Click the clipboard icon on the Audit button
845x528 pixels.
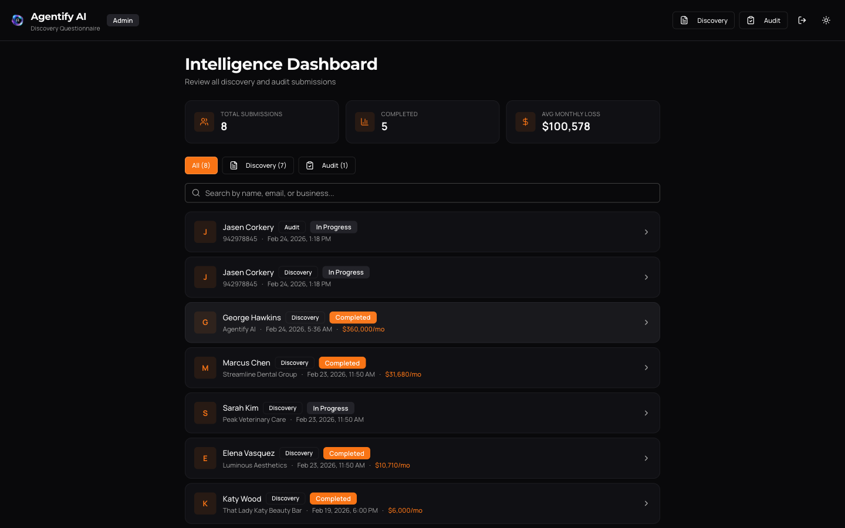(751, 20)
